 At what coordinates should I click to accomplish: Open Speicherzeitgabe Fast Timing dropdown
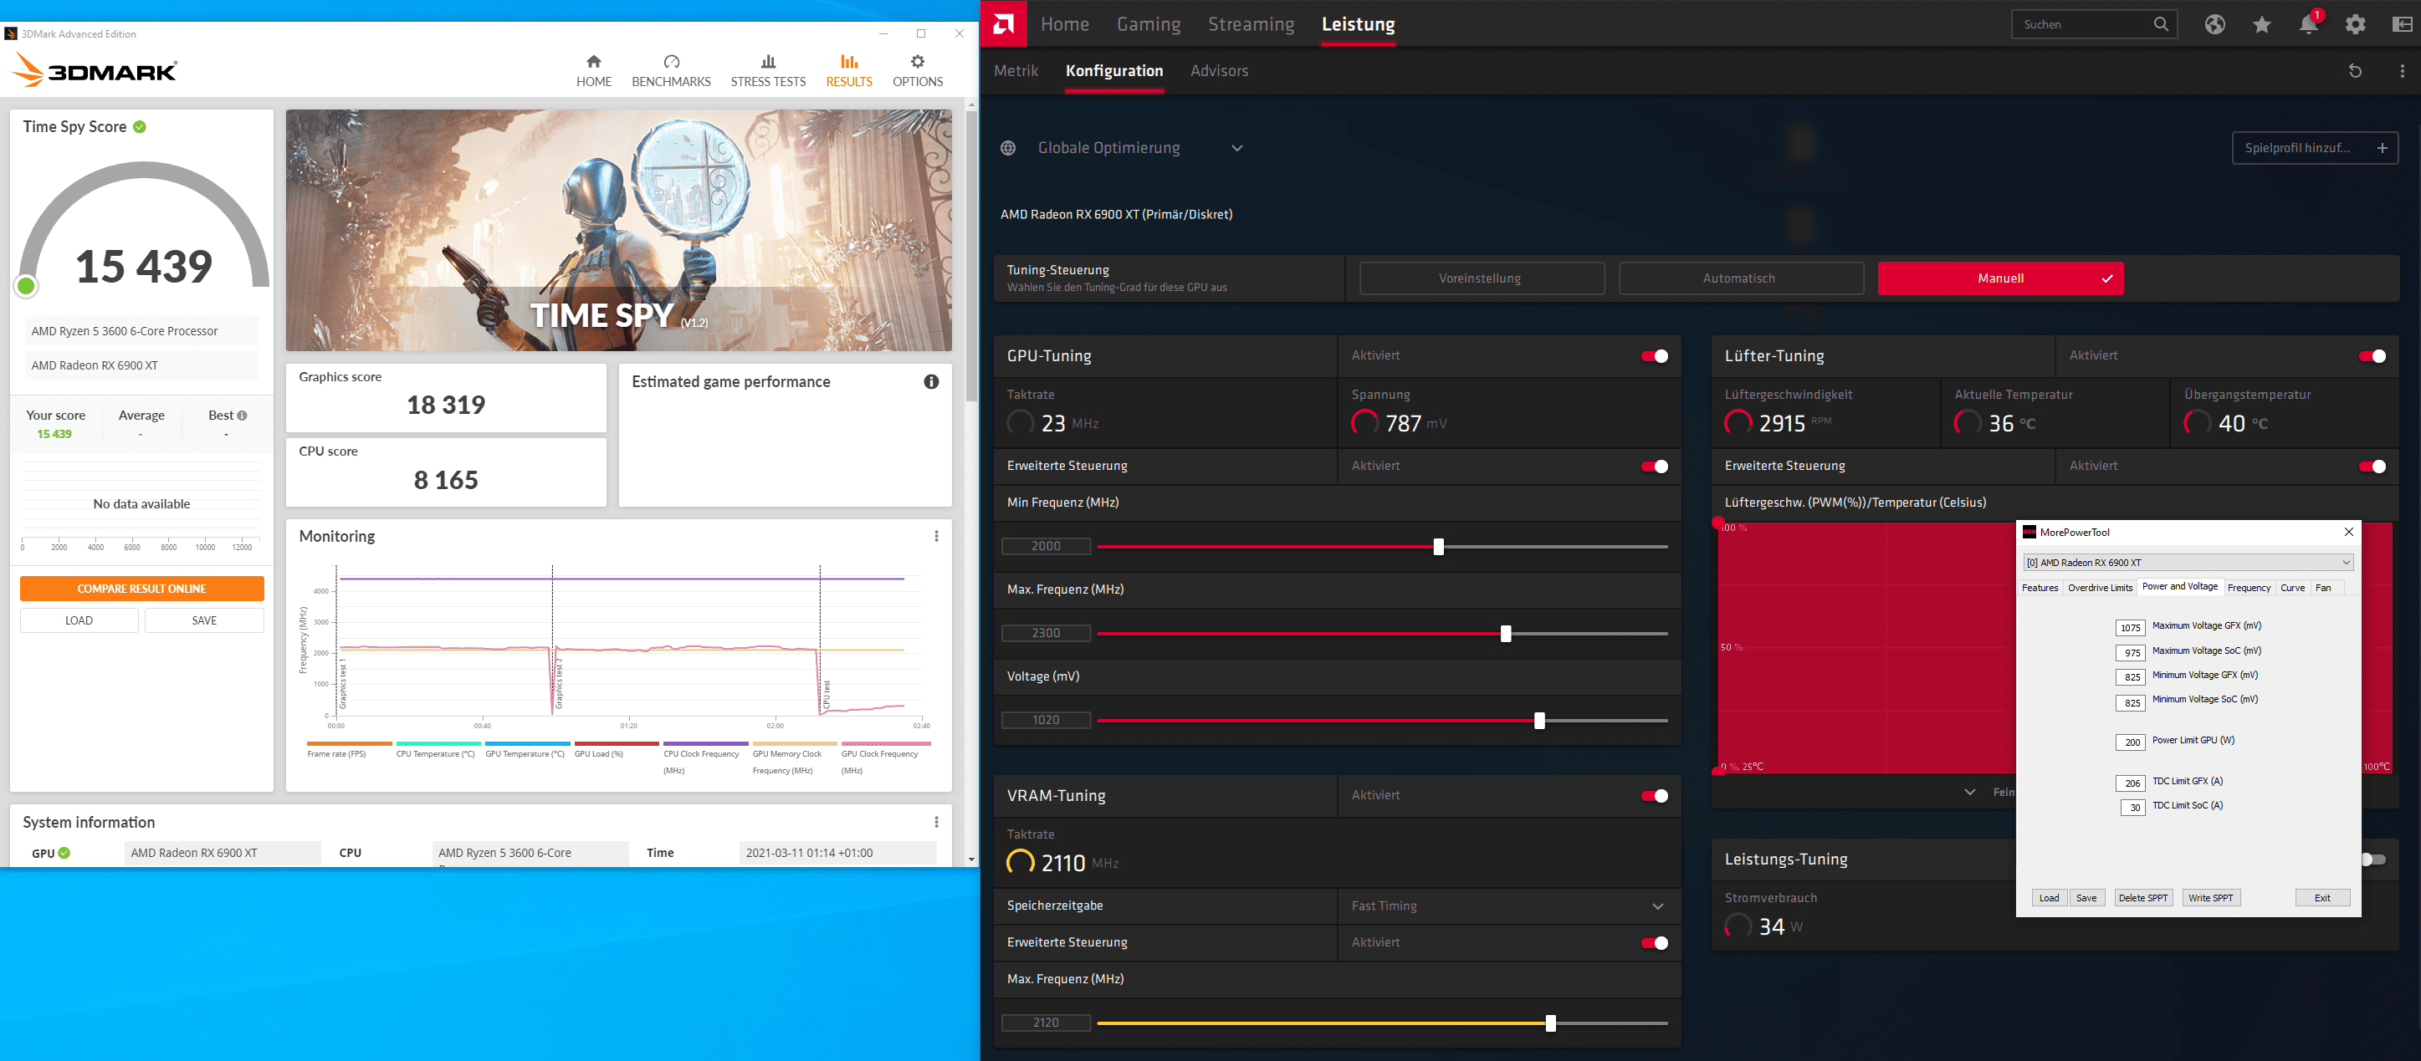[x=1508, y=906]
